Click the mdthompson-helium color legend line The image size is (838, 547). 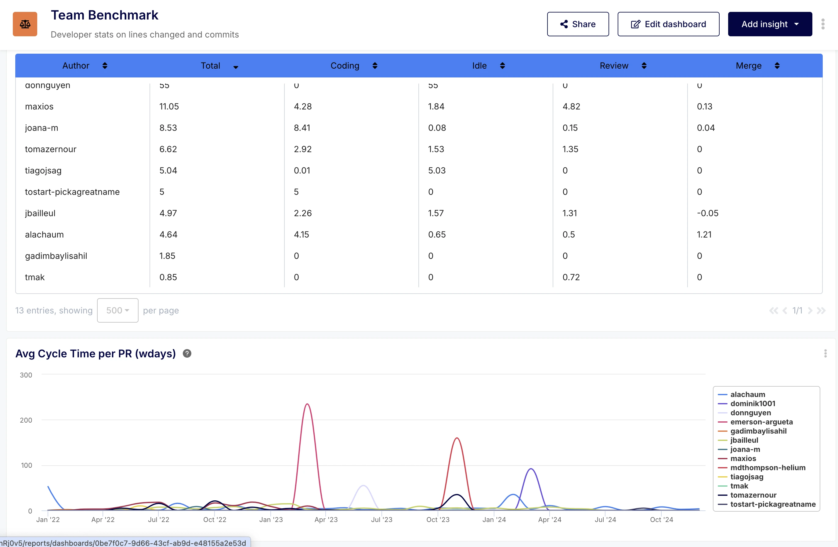pos(723,467)
